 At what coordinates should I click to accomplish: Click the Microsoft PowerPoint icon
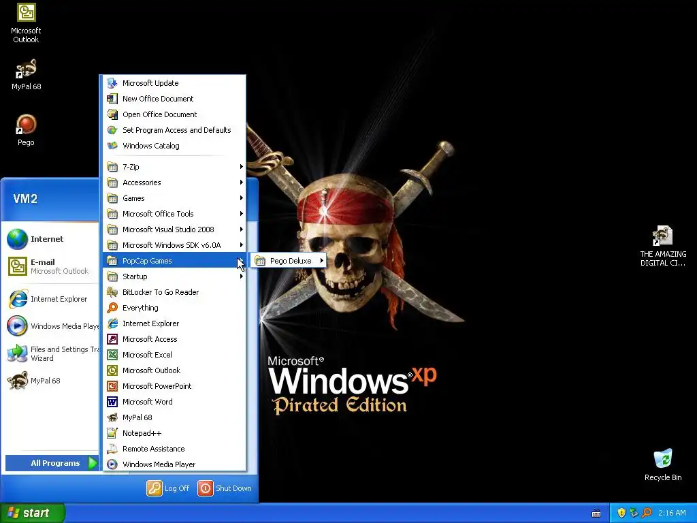(x=112, y=386)
